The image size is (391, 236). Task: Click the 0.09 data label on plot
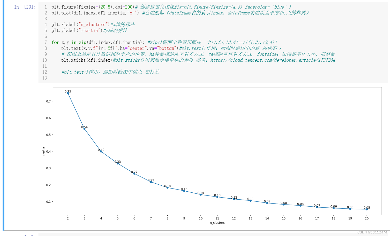tap(267, 201)
